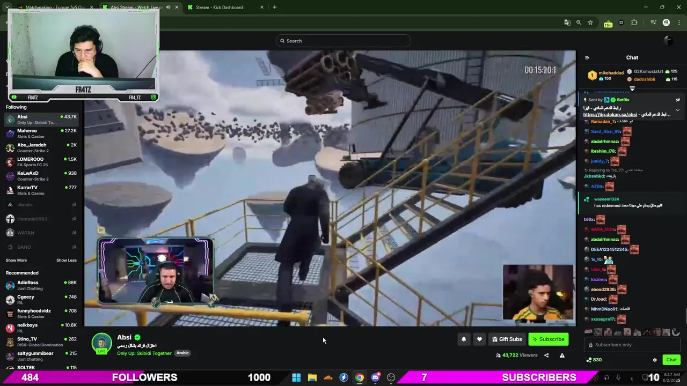Image resolution: width=687 pixels, height=386 pixels.
Task: Open funnyhoodvidz recommended channel
Action: 42,314
